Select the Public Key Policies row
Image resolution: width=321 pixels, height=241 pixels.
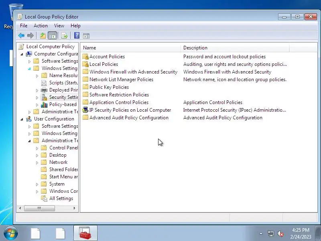click(x=109, y=87)
